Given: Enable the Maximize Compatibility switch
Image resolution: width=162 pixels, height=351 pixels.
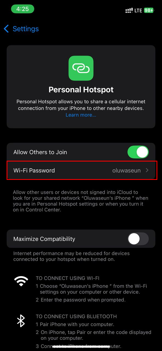Looking at the screenshot, I should 138,239.
